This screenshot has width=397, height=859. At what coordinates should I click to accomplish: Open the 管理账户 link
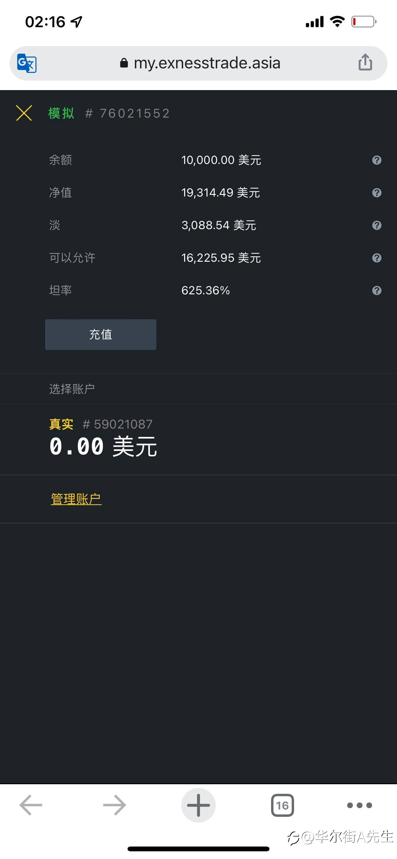coord(76,499)
